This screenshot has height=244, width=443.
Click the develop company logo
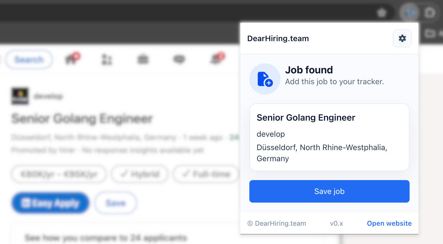click(20, 96)
